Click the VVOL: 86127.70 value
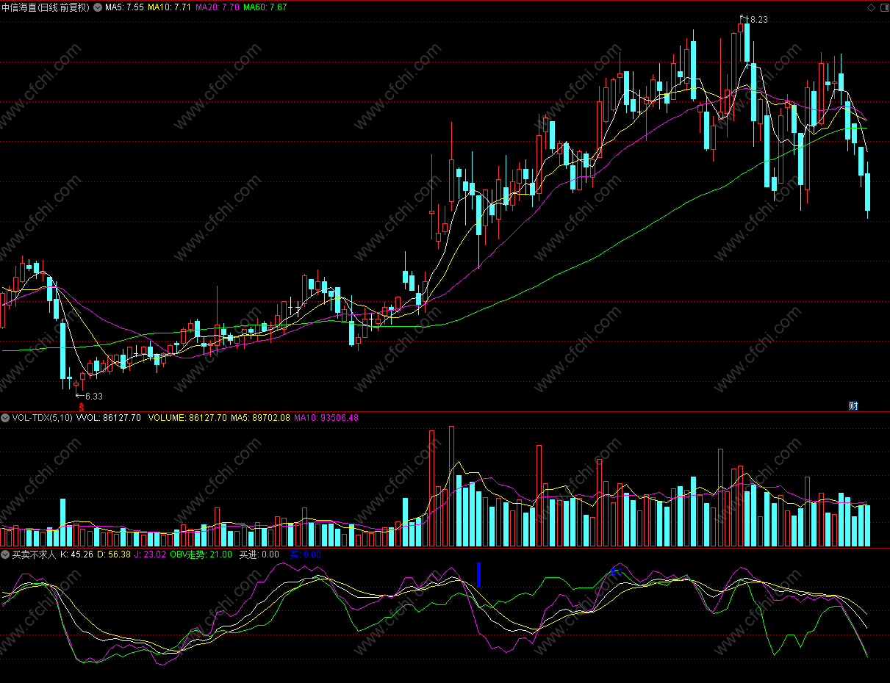This screenshot has width=890, height=683. (x=109, y=418)
